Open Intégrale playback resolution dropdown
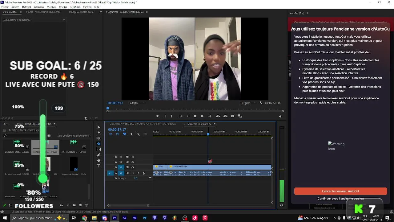Screen dimensions: 394x222 point(248,103)
